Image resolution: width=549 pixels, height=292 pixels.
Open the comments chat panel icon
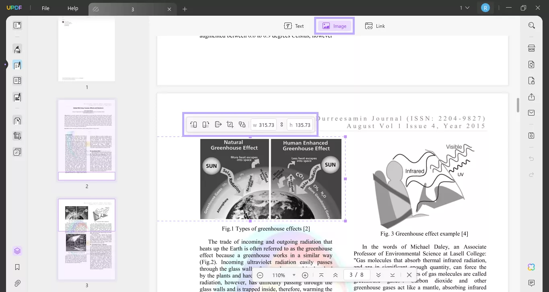pos(531,283)
